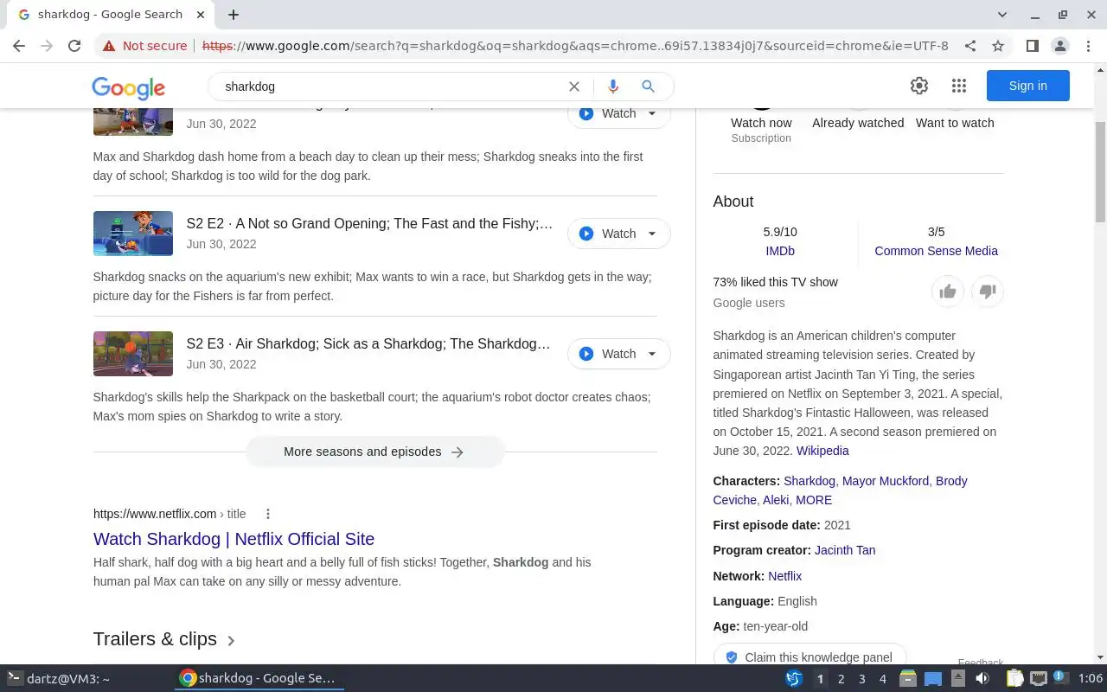
Task: Open sharkdog Google Search taskbar item
Action: pos(259,679)
